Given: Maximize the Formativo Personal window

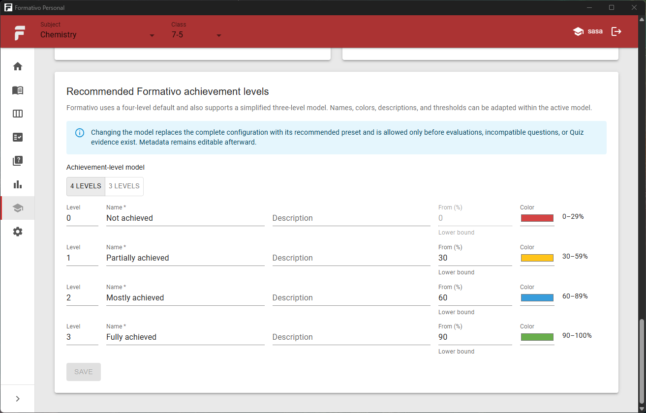Looking at the screenshot, I should click(612, 7).
